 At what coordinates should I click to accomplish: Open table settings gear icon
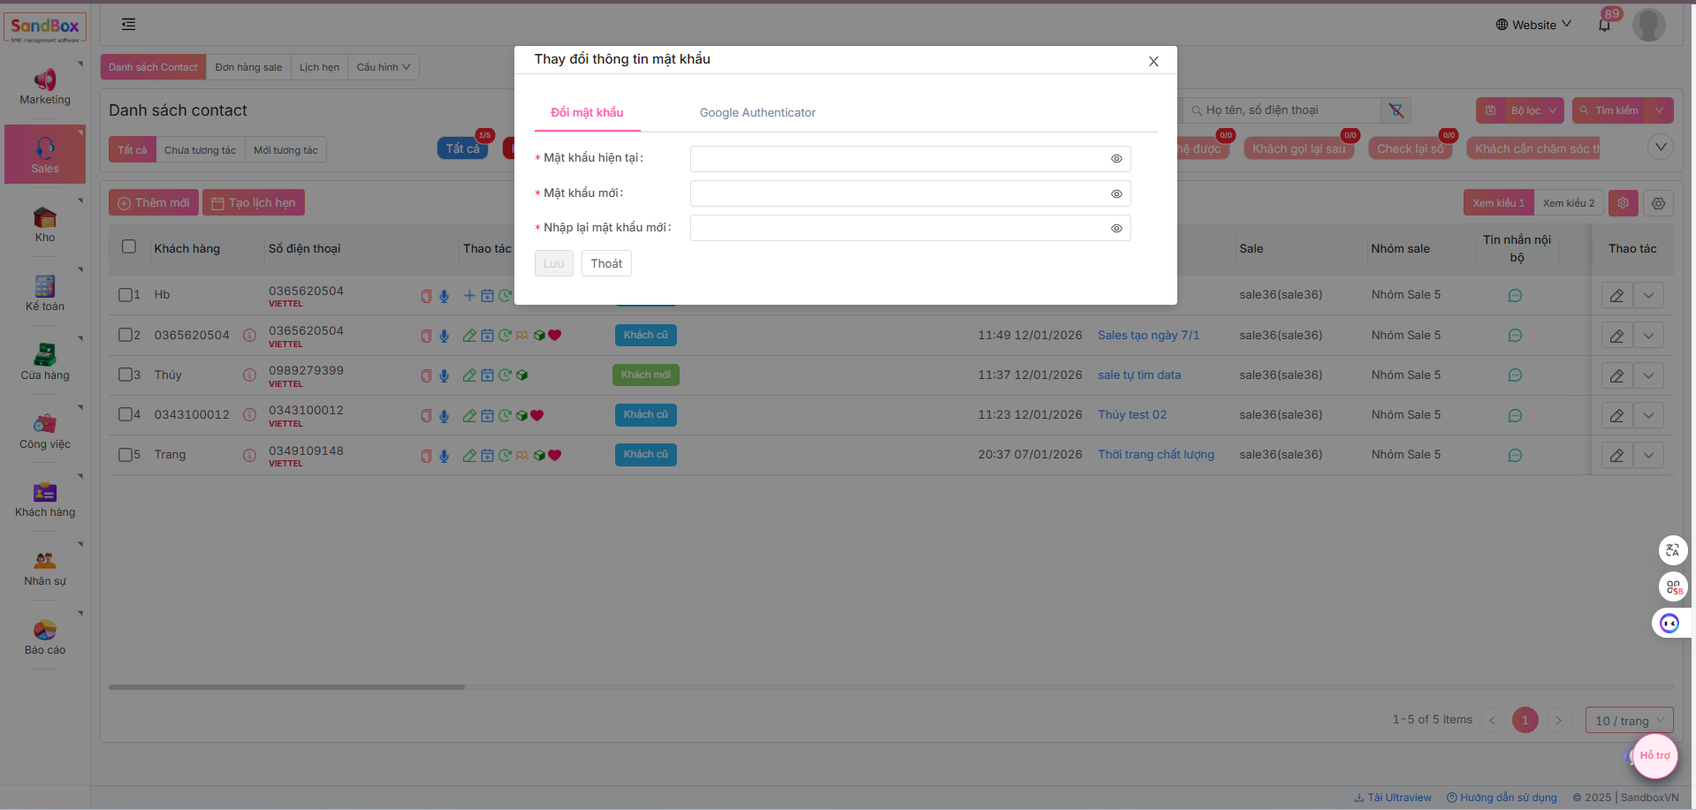point(1658,203)
